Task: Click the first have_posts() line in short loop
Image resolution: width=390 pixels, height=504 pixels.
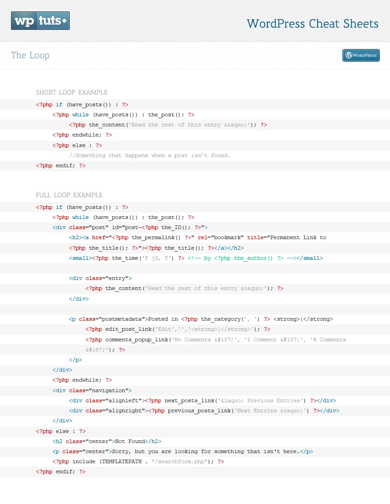Action: point(82,104)
